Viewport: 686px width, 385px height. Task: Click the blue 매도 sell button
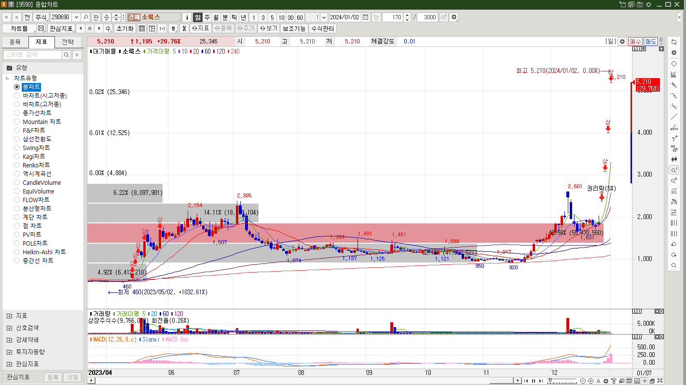point(650,41)
